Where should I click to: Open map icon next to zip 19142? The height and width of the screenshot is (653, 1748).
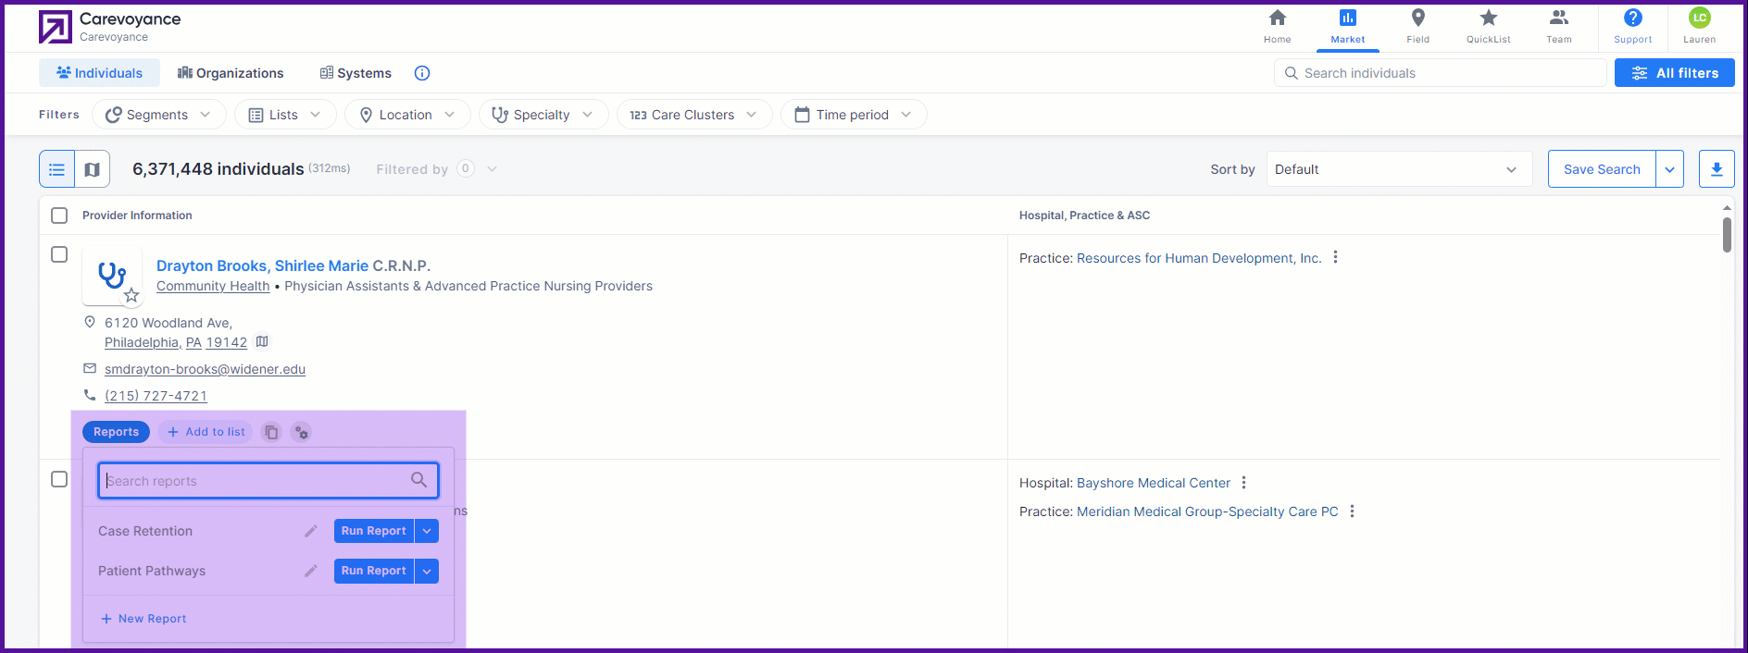click(262, 342)
